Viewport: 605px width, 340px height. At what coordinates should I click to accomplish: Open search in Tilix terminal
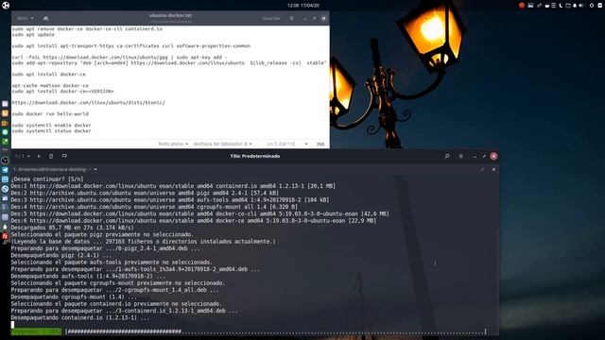pyautogui.click(x=447, y=156)
